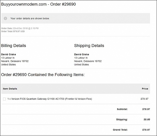Click the Shipping Details heading
This screenshot has width=157, height=136.
click(x=89, y=46)
